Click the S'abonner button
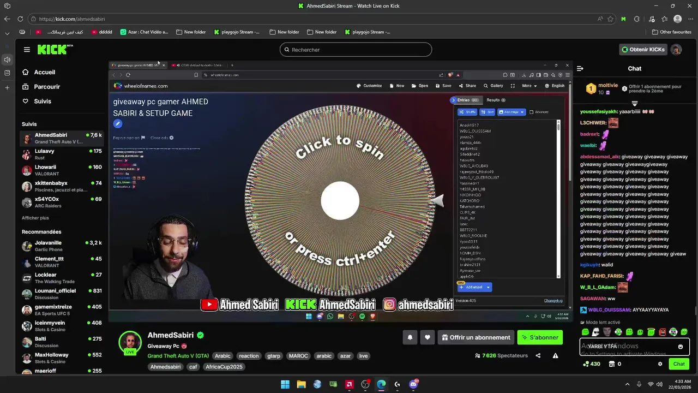Image resolution: width=698 pixels, height=393 pixels. pyautogui.click(x=540, y=337)
